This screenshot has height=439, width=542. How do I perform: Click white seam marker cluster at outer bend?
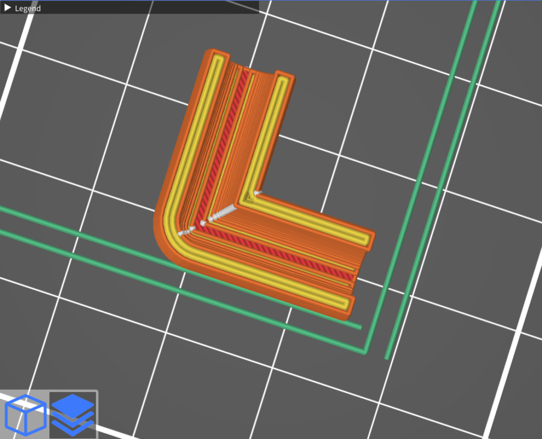point(187,231)
